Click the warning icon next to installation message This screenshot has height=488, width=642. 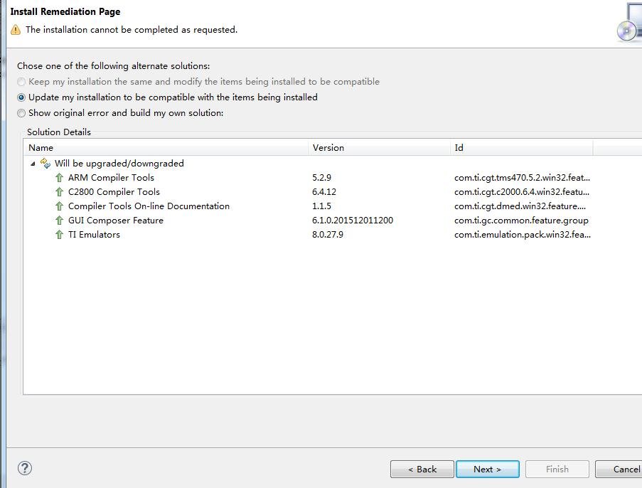(x=16, y=30)
